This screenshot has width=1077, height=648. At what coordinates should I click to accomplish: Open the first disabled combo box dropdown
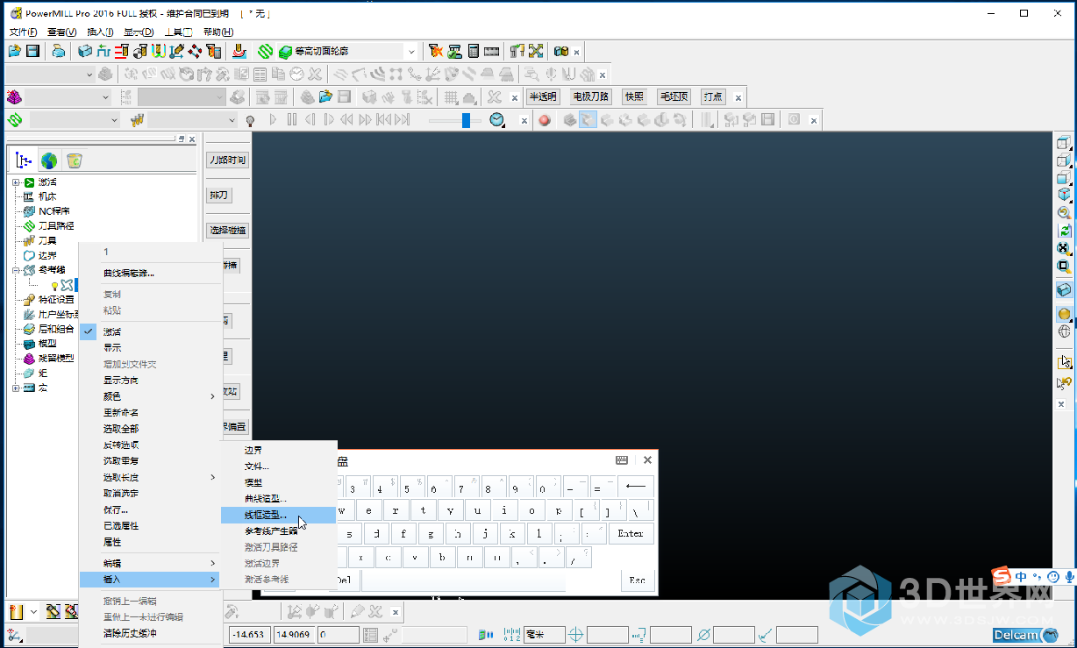[89, 75]
